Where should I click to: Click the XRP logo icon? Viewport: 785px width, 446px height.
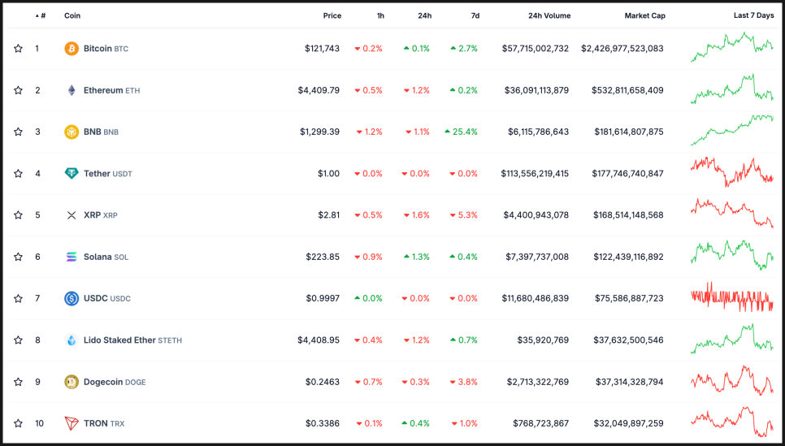tap(72, 215)
